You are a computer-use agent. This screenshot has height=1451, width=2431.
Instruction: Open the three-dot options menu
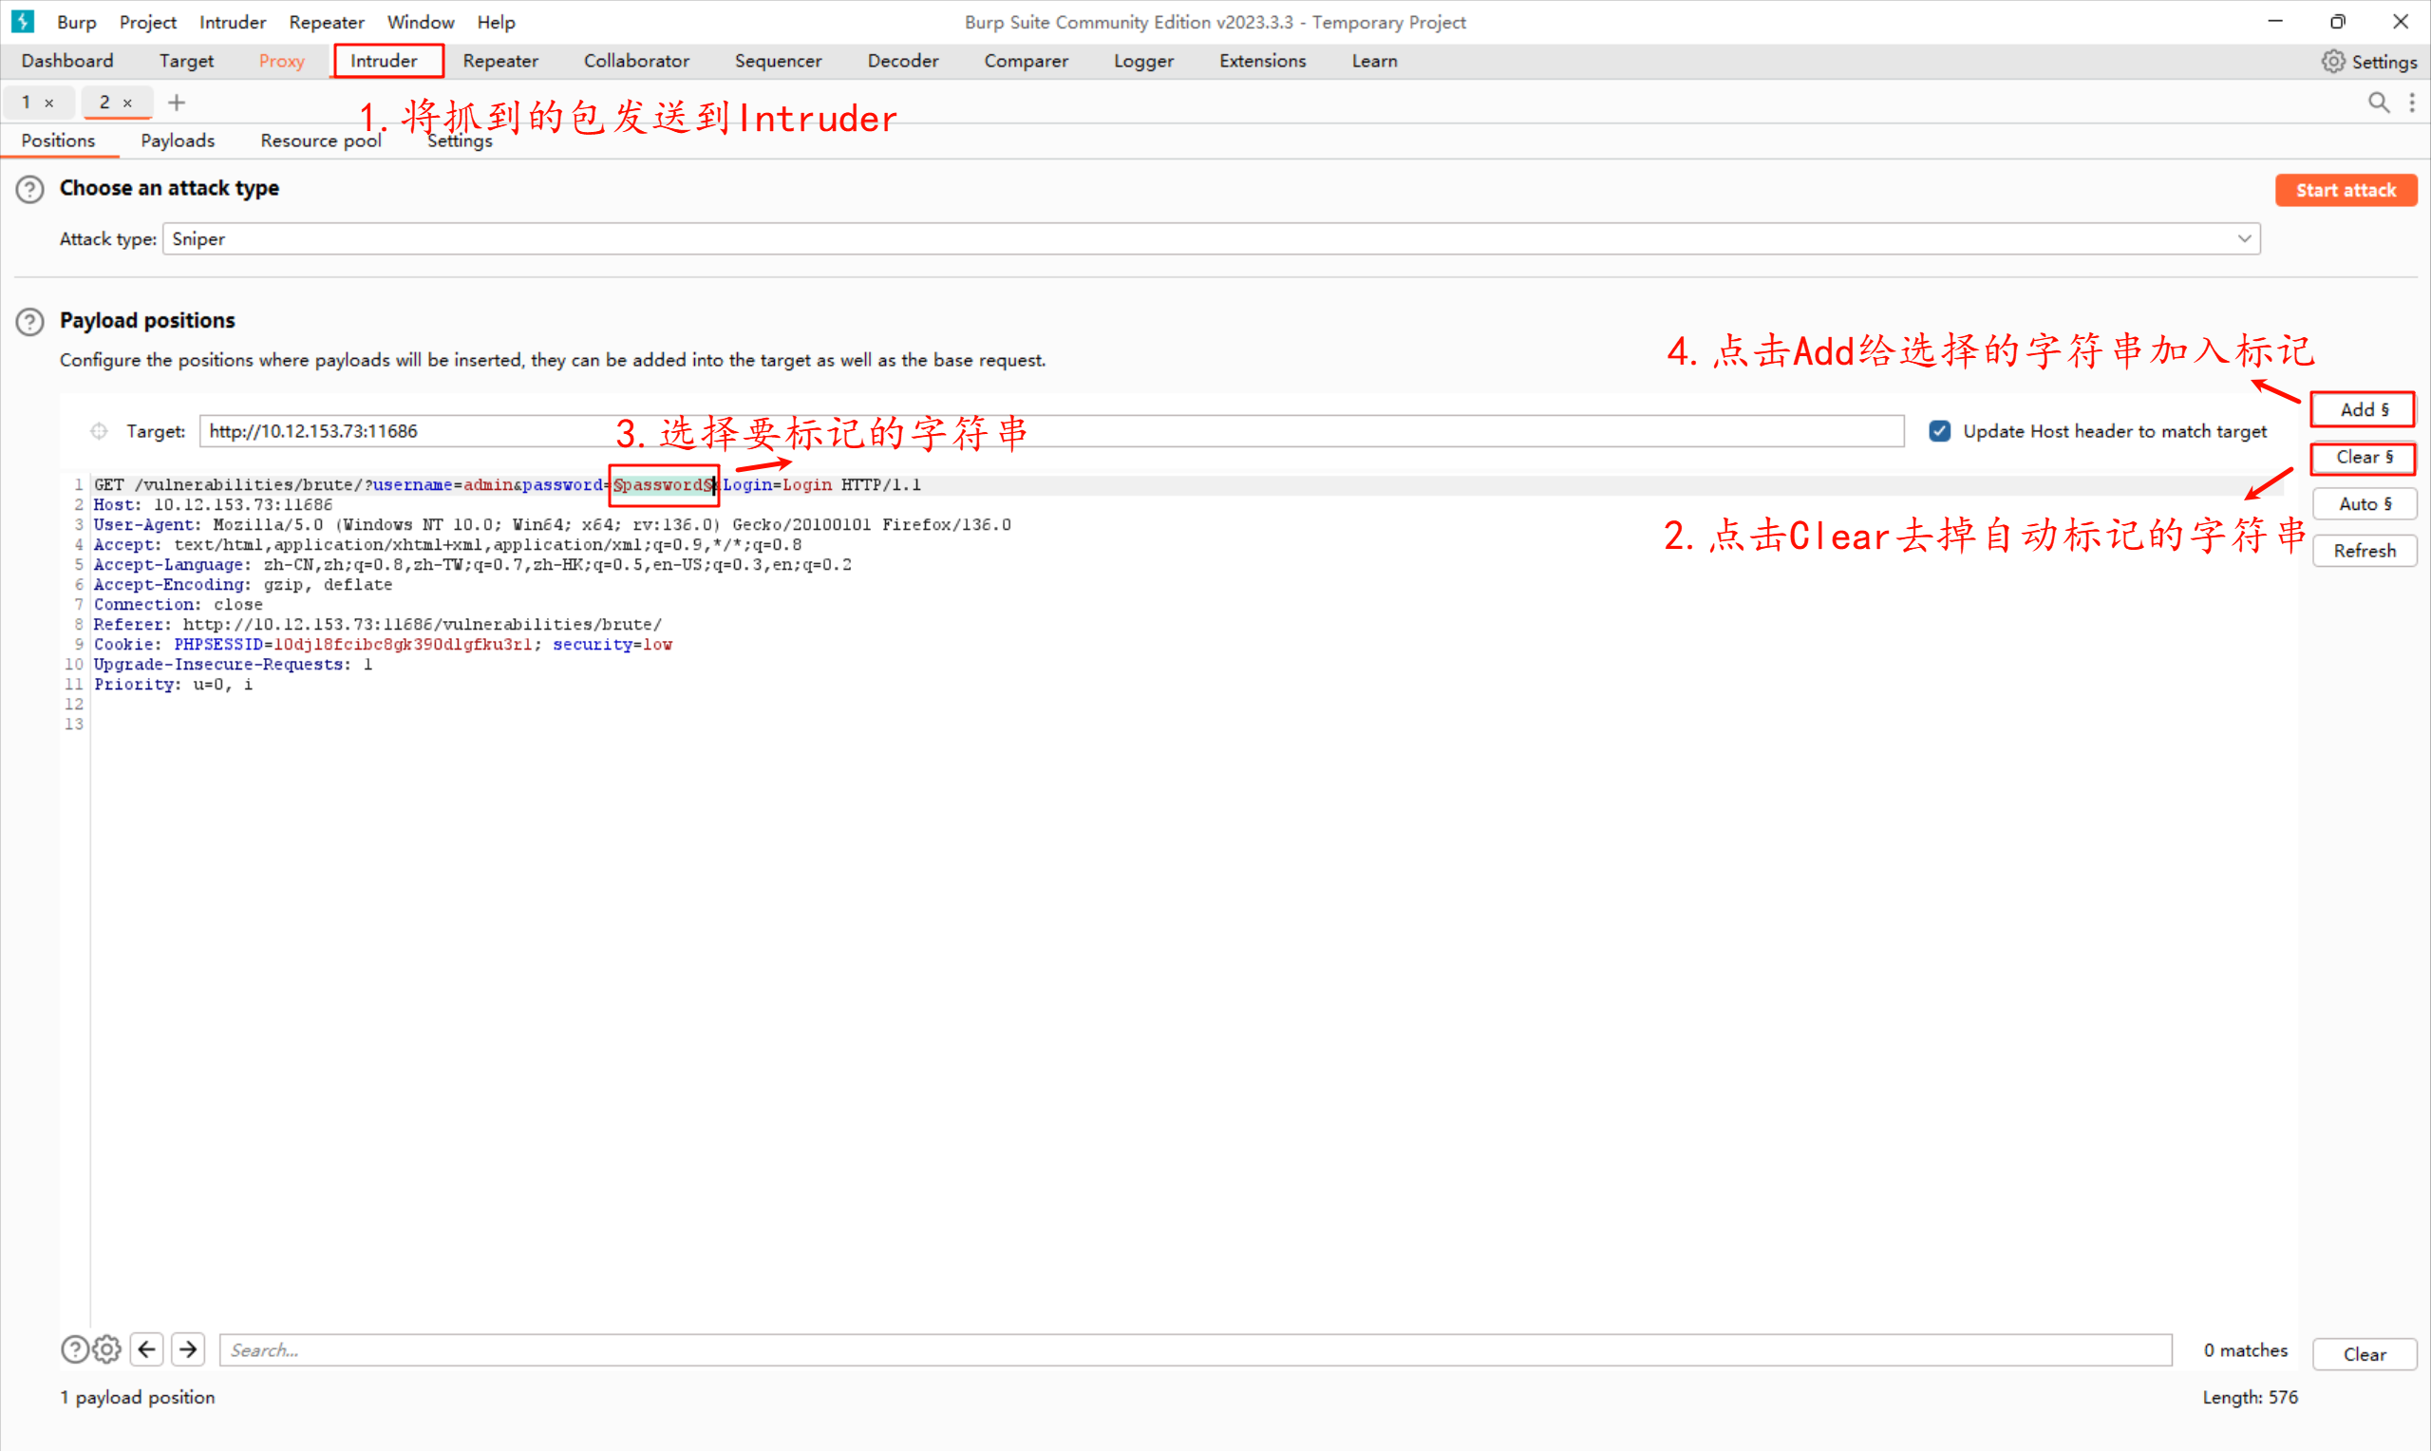2411,103
